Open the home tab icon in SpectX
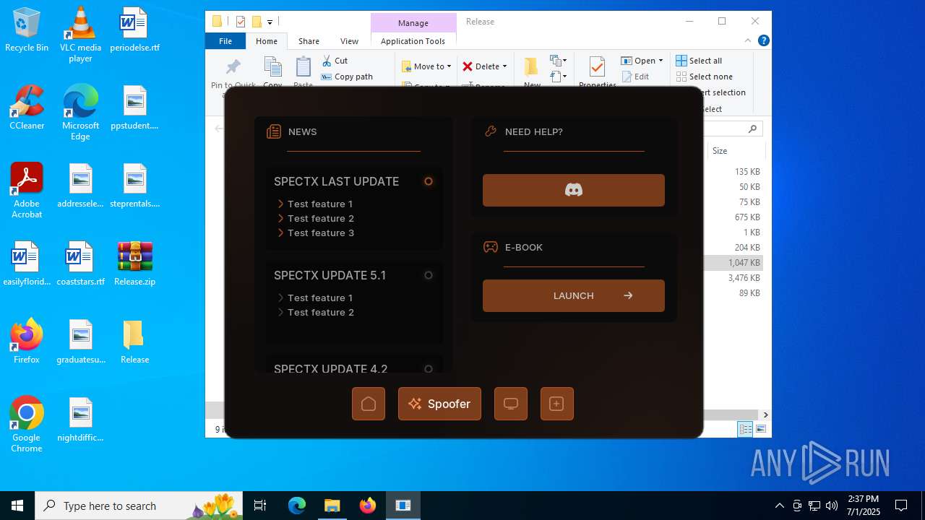The width and height of the screenshot is (925, 520). point(369,404)
